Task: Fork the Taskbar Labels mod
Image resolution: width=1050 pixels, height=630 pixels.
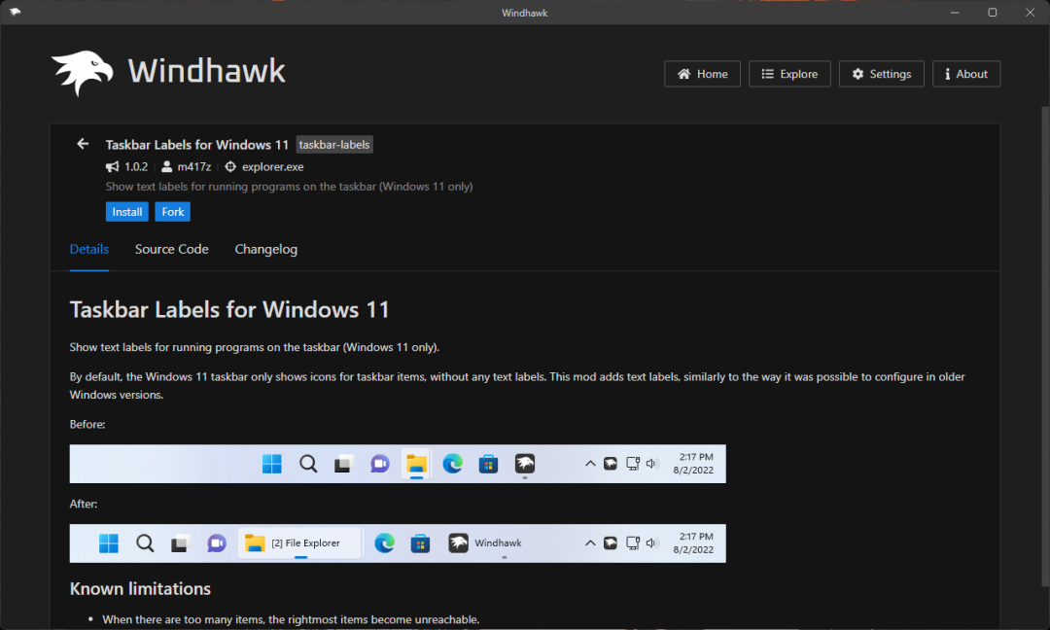Action: coord(173,212)
